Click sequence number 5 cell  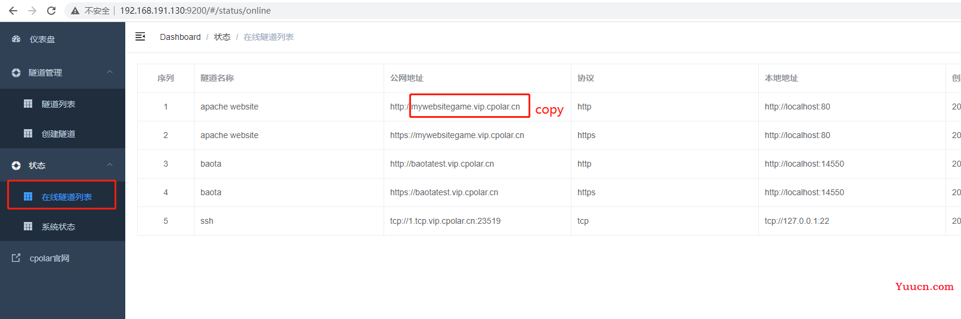166,221
